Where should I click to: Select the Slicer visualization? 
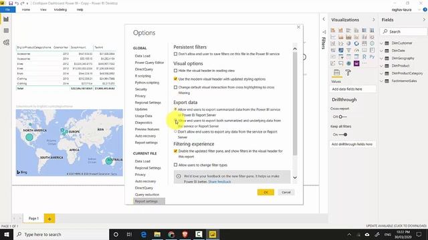[x=341, y=57]
